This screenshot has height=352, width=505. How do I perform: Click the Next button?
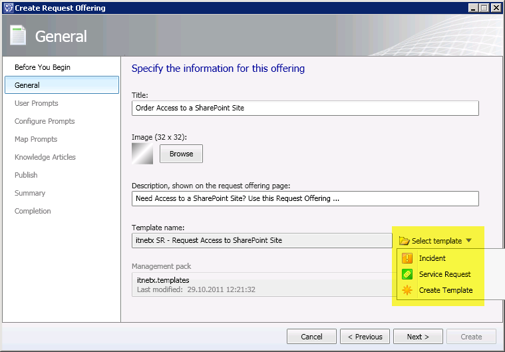point(418,337)
